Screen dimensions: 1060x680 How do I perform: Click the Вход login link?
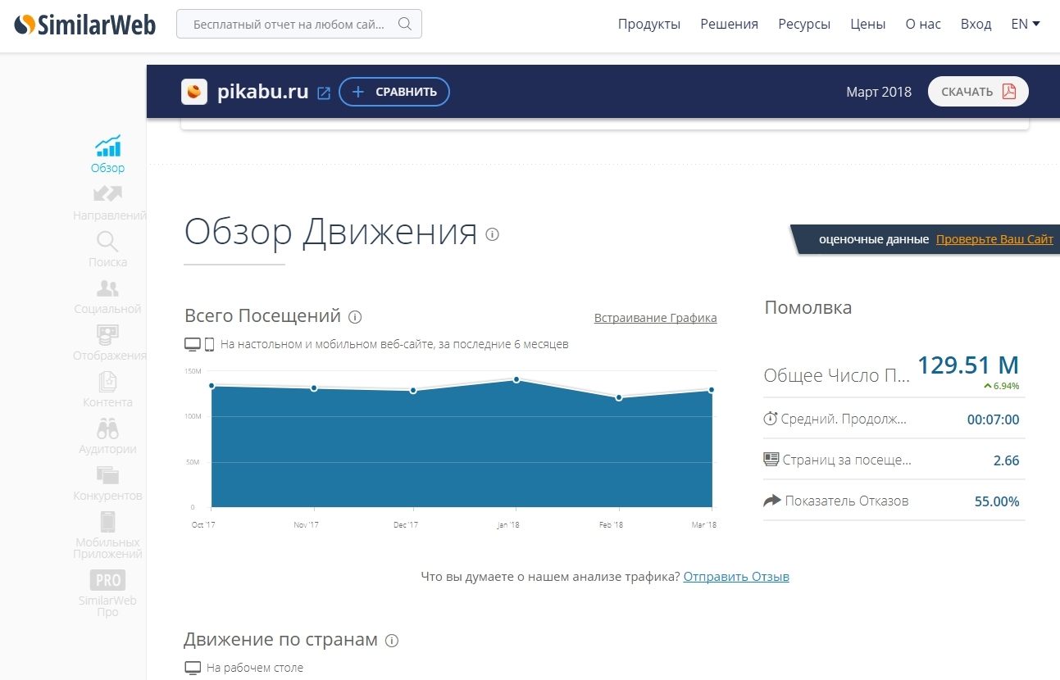(976, 24)
